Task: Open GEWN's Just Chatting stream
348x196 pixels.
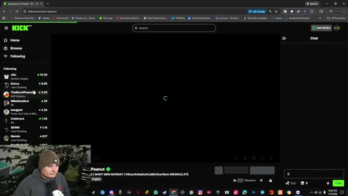Action: (x=25, y=129)
